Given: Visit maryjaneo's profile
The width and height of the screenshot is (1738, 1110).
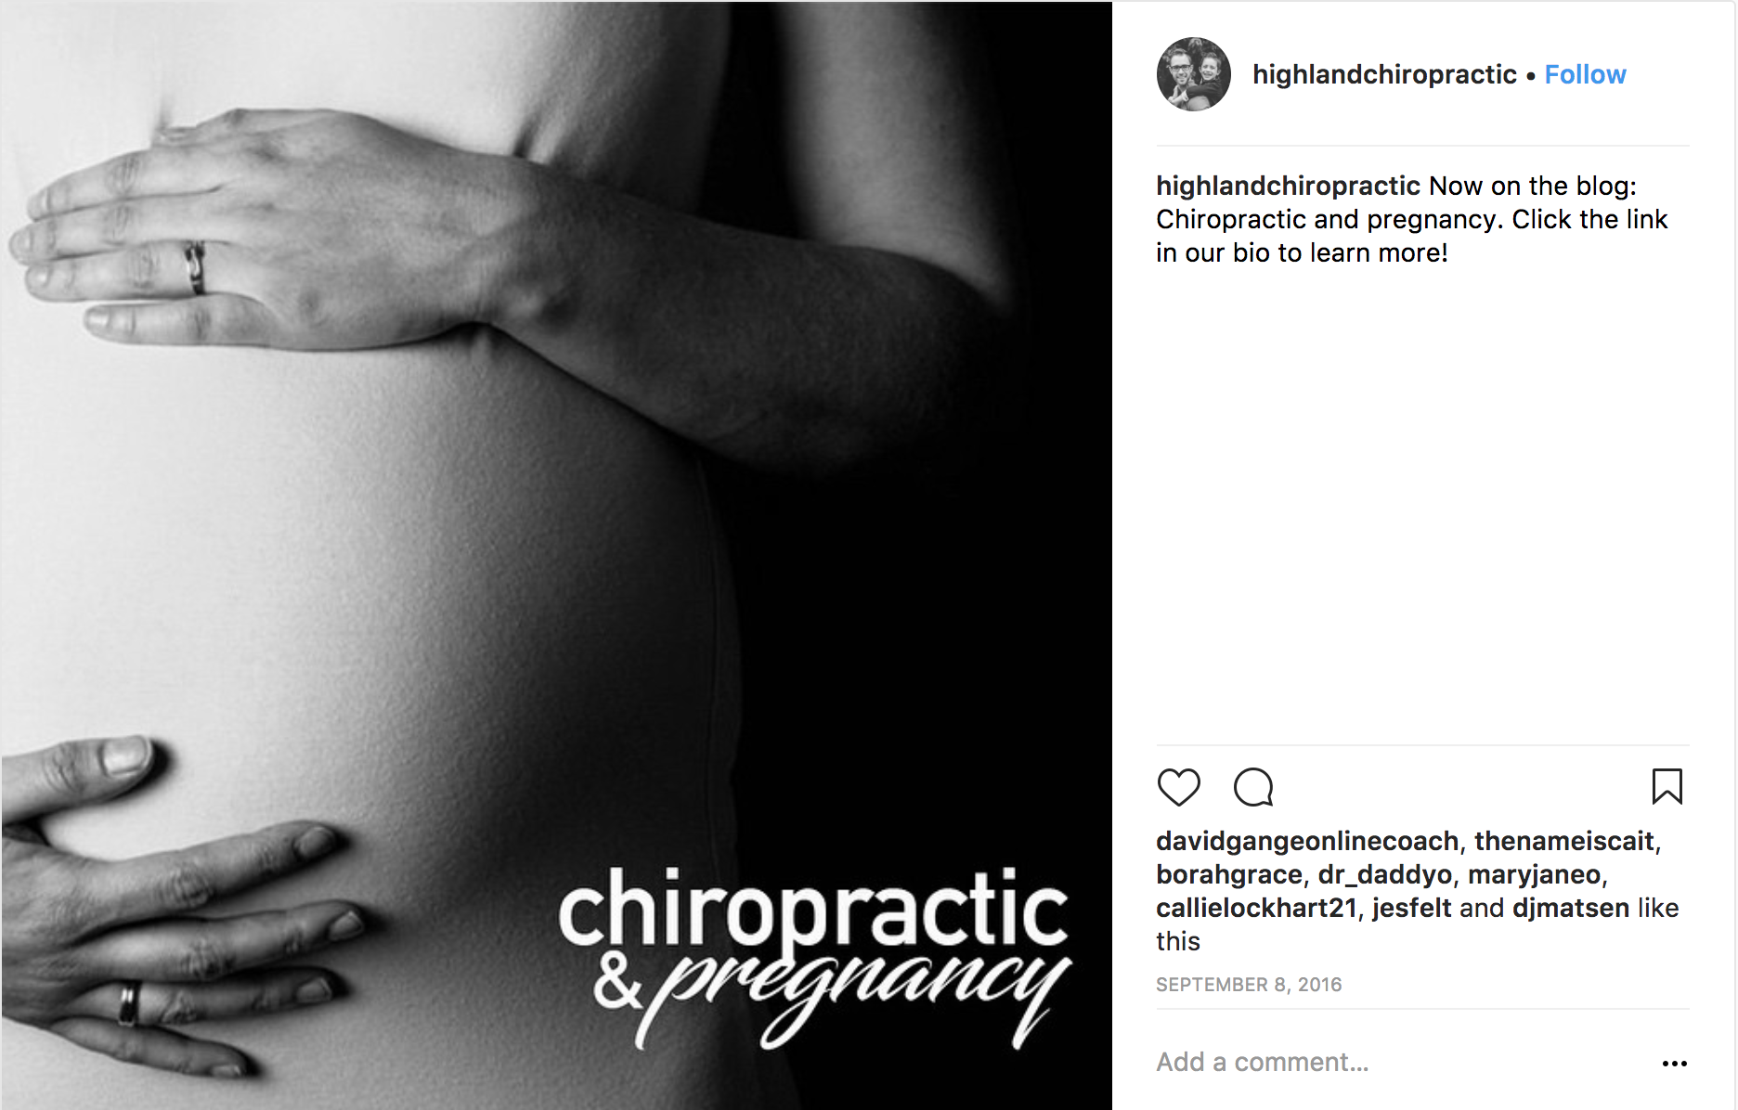Looking at the screenshot, I should point(1535,874).
